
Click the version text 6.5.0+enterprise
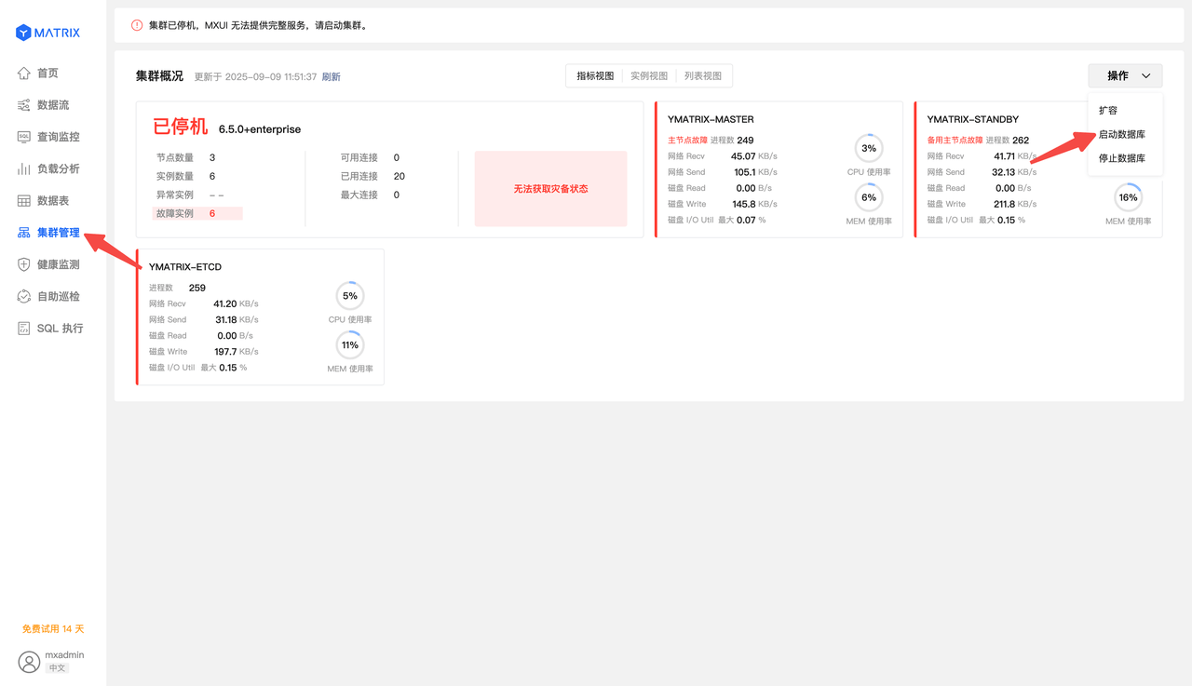260,129
